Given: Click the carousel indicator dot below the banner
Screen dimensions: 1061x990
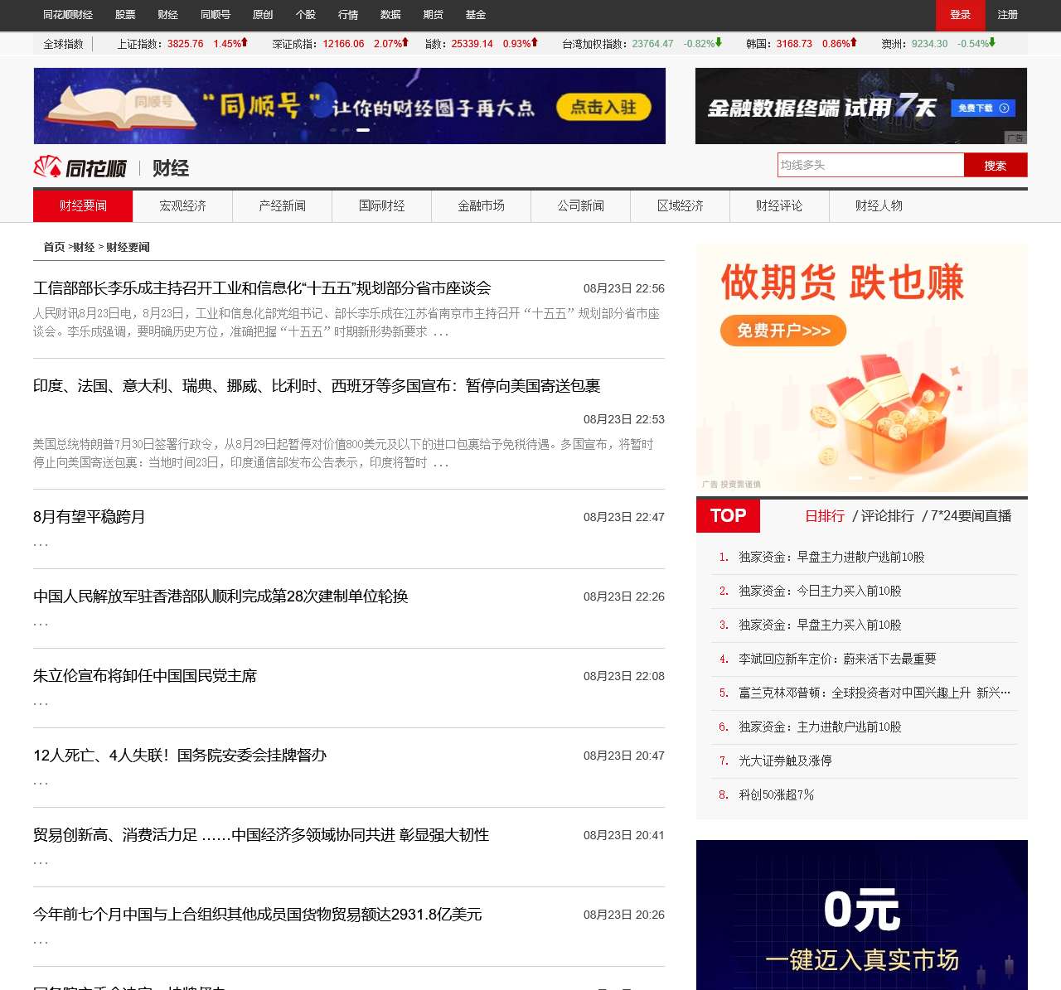Looking at the screenshot, I should 362,129.
